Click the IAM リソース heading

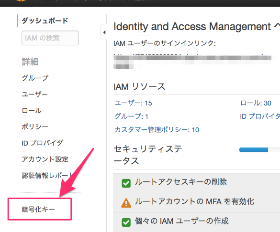139,87
